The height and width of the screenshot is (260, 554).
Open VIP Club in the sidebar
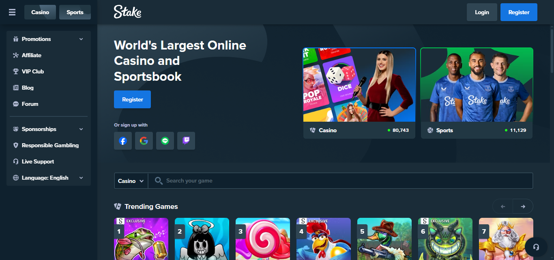(x=49, y=71)
